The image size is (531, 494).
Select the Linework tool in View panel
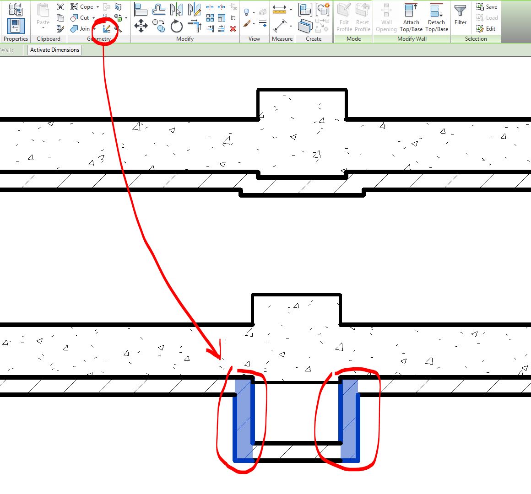(263, 23)
